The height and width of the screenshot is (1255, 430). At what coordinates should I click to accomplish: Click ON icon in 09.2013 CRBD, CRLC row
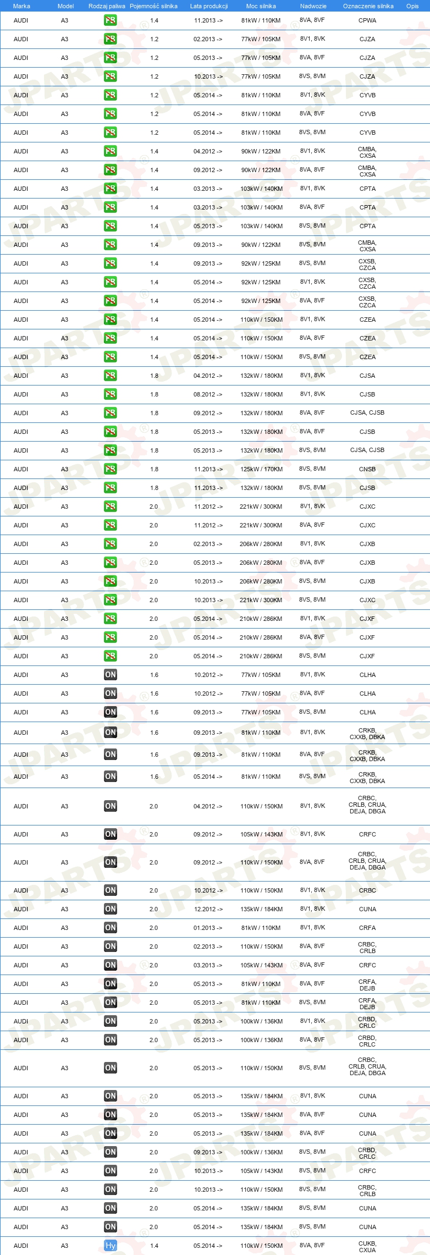point(110,1152)
